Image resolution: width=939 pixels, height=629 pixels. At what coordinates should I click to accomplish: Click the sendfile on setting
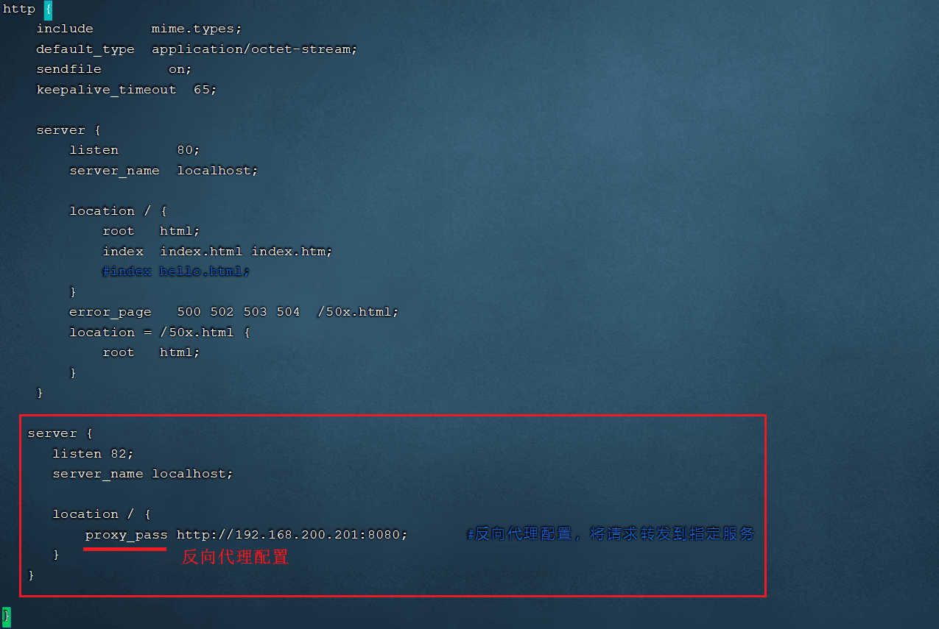(x=114, y=69)
